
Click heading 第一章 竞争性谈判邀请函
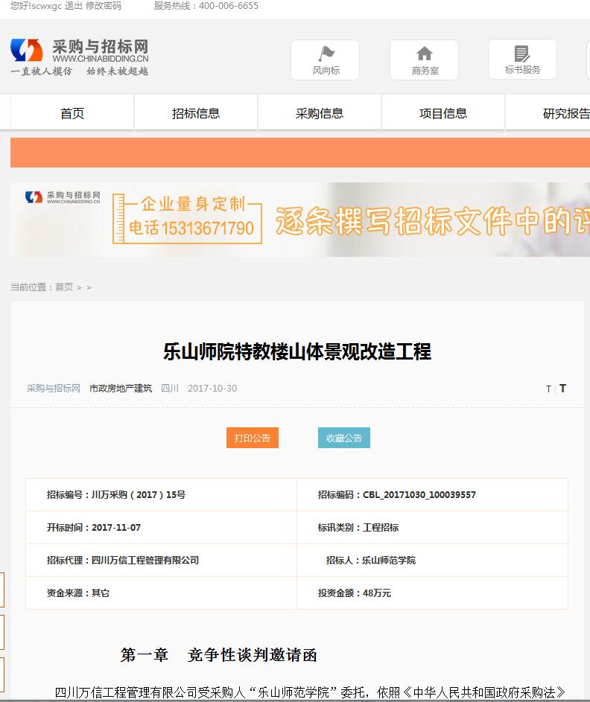[218, 655]
